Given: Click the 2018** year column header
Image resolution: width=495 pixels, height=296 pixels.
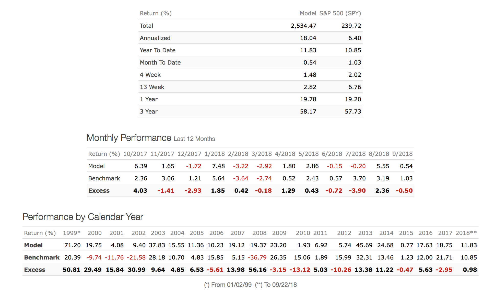Looking at the screenshot, I should (x=466, y=233).
